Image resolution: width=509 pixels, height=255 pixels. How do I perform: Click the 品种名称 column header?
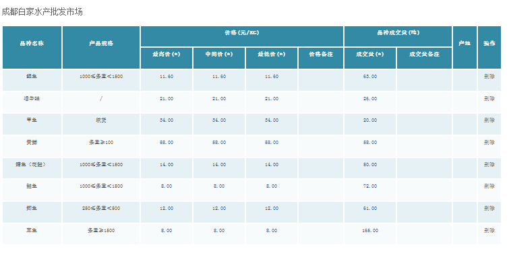coord(32,47)
